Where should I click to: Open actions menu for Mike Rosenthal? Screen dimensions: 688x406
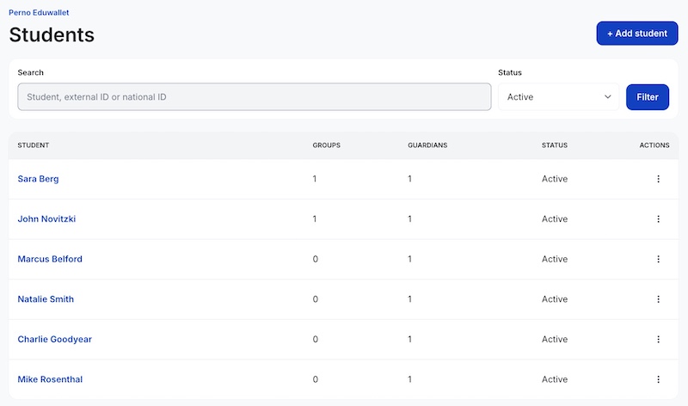click(x=658, y=379)
